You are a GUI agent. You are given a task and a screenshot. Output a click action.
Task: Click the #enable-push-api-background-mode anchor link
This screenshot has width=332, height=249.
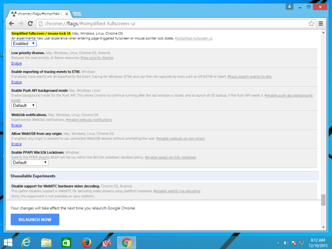tap(289, 95)
